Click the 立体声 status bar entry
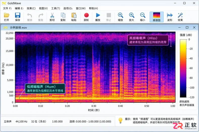 pyautogui.click(x=8, y=121)
